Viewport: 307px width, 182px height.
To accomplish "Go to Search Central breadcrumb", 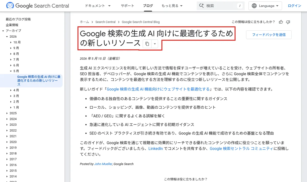I will point(105,22).
